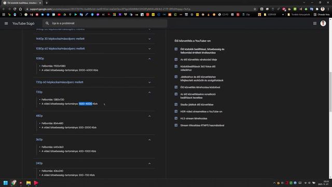Open the Chrome extensions puzzle icon

pyautogui.click(x=317, y=9)
